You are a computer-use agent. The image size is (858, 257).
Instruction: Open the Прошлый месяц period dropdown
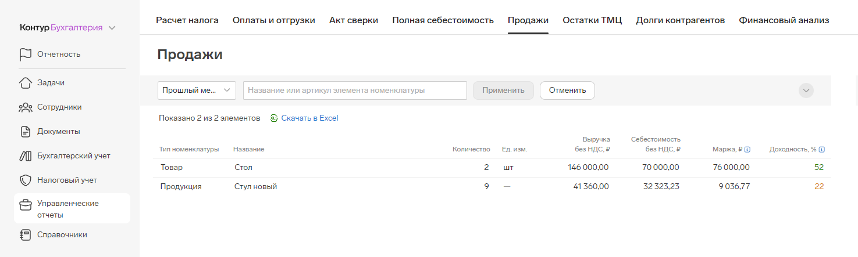(197, 91)
